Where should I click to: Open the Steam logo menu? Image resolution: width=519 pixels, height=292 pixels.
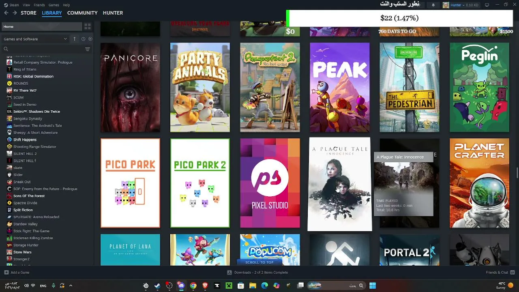coord(11,5)
